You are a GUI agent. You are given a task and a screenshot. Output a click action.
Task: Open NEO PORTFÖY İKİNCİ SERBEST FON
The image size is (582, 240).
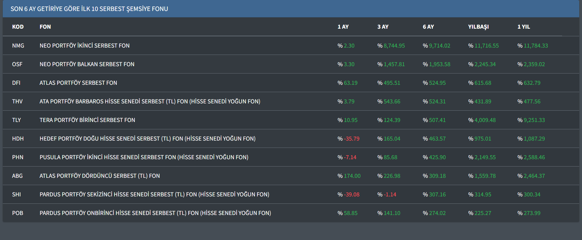click(84, 46)
